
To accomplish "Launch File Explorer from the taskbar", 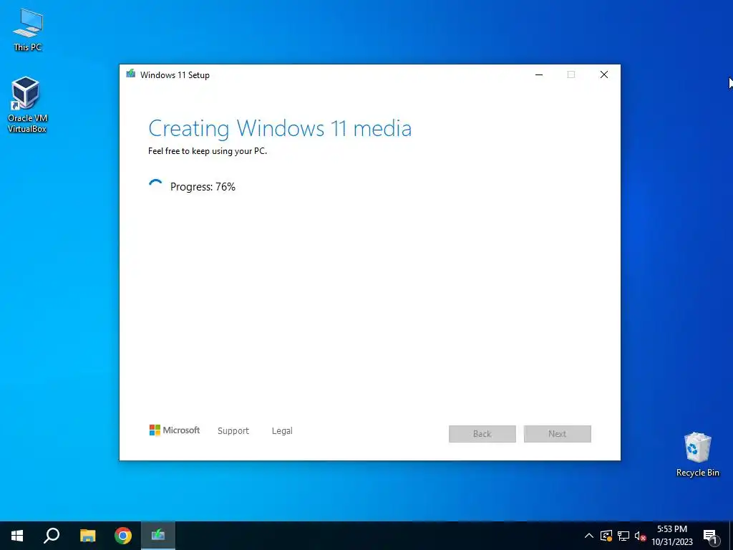I will click(x=87, y=536).
